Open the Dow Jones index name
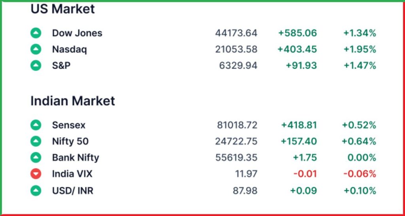This screenshot has width=405, height=216. (77, 33)
